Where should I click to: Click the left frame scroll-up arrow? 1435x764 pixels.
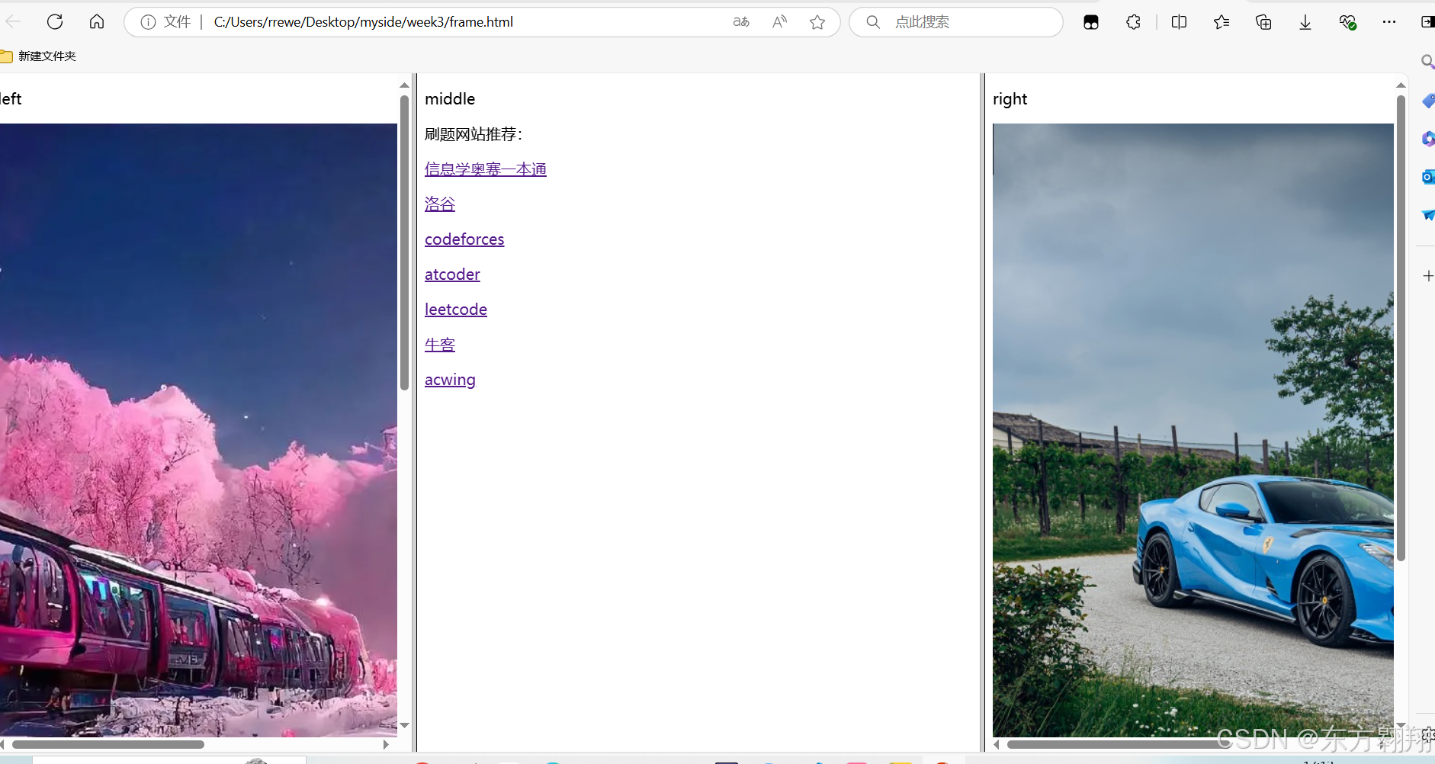tap(404, 85)
